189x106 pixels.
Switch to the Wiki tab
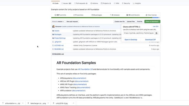(x=116, y=3)
